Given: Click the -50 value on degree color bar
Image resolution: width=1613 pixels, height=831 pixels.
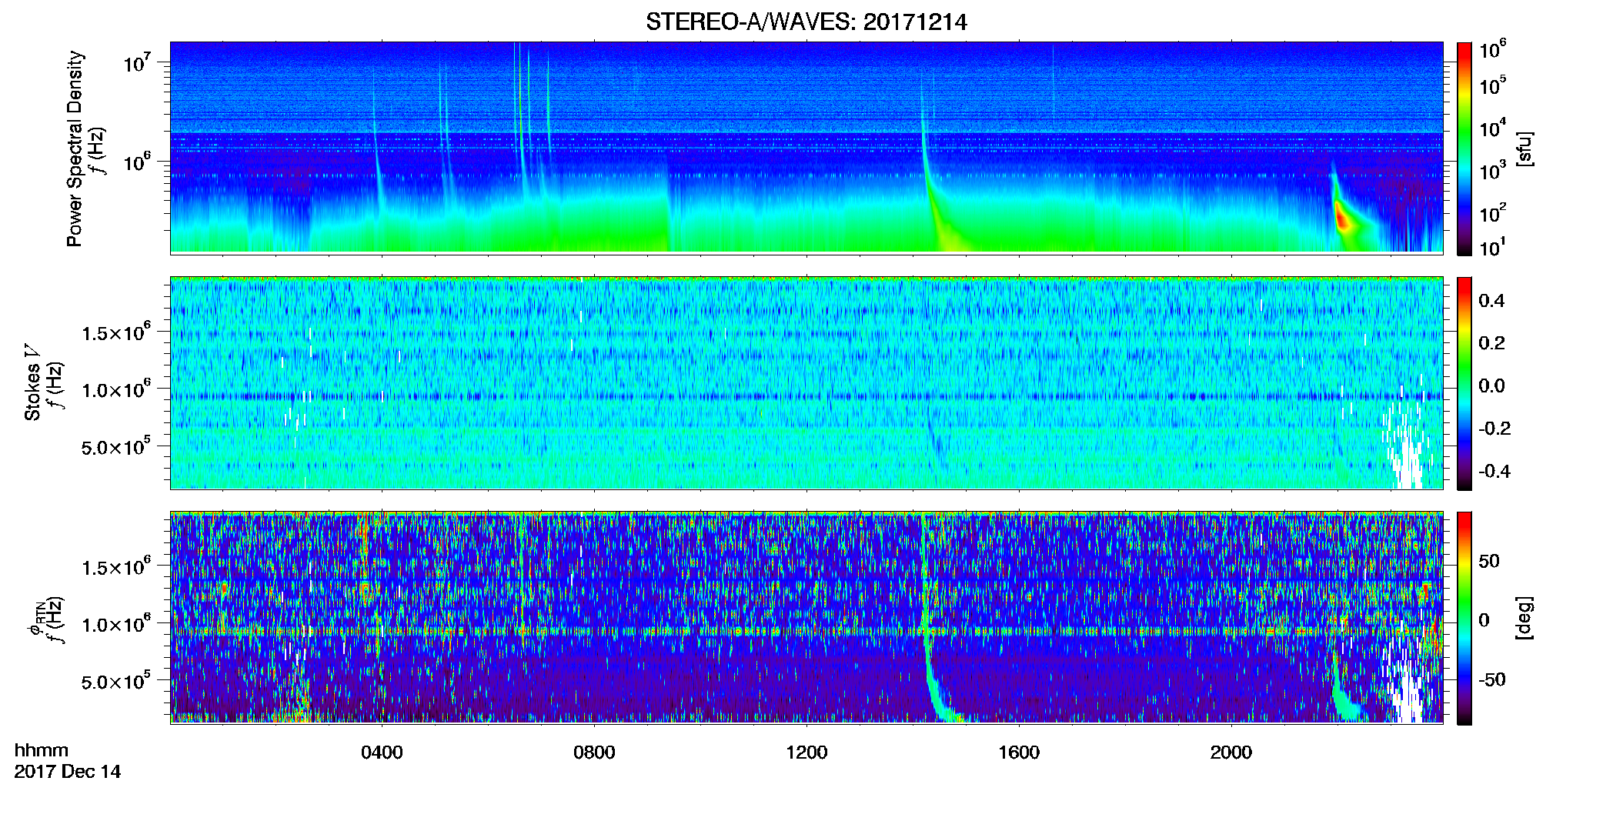Looking at the screenshot, I should [1491, 680].
